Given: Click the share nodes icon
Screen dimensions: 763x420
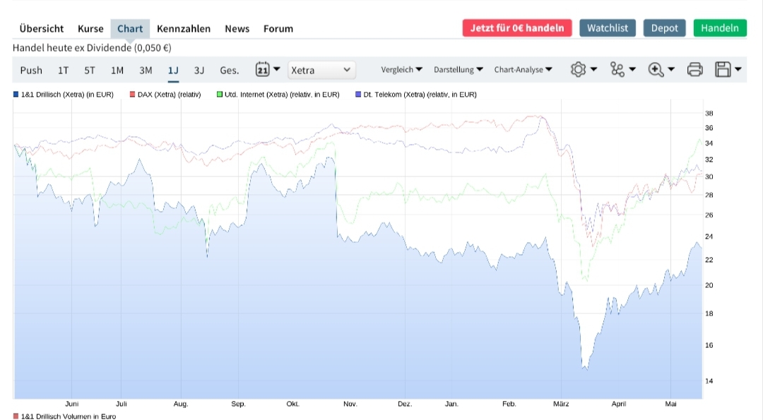Looking at the screenshot, I should point(618,69).
